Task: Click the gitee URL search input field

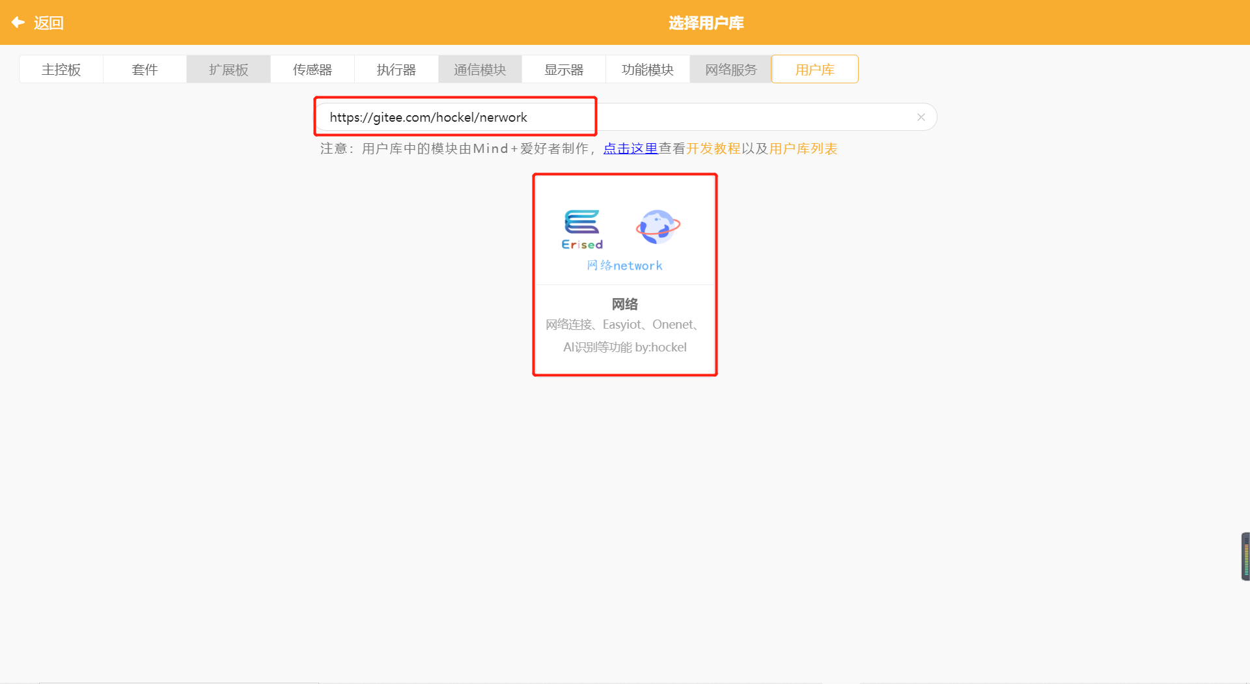Action: [x=455, y=117]
